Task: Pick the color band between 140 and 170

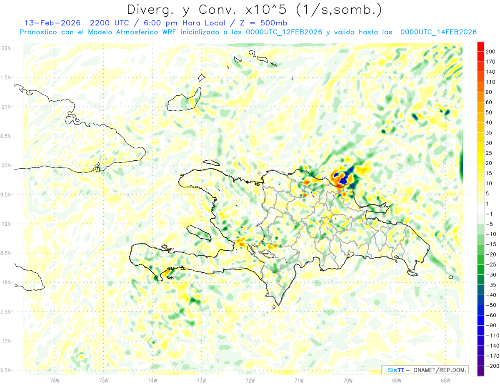Action: coord(480,67)
